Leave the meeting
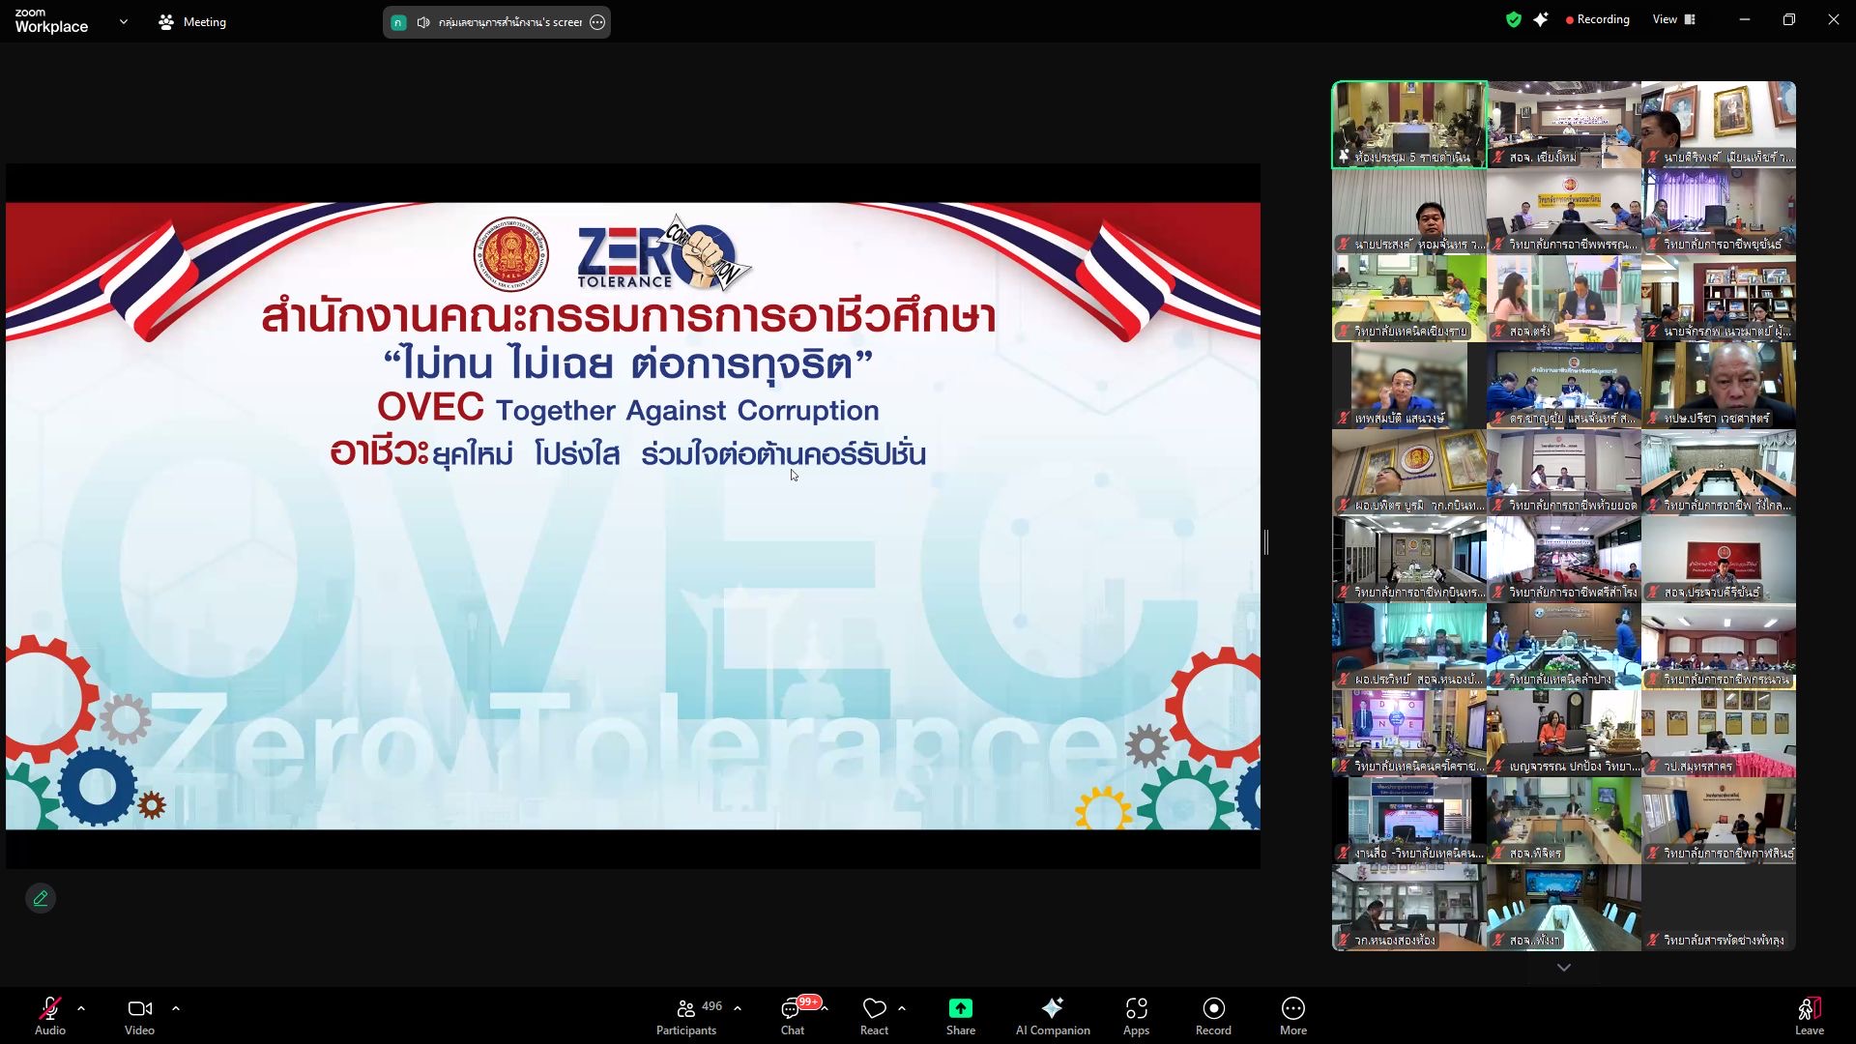Viewport: 1856px width, 1044px height. (1810, 1016)
